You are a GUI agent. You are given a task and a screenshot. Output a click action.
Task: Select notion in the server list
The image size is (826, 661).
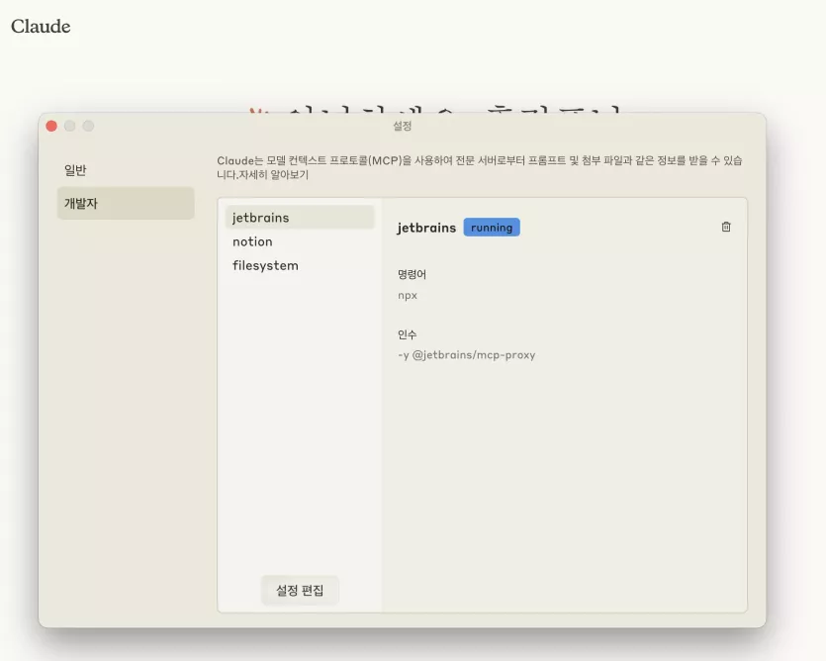tap(299, 241)
